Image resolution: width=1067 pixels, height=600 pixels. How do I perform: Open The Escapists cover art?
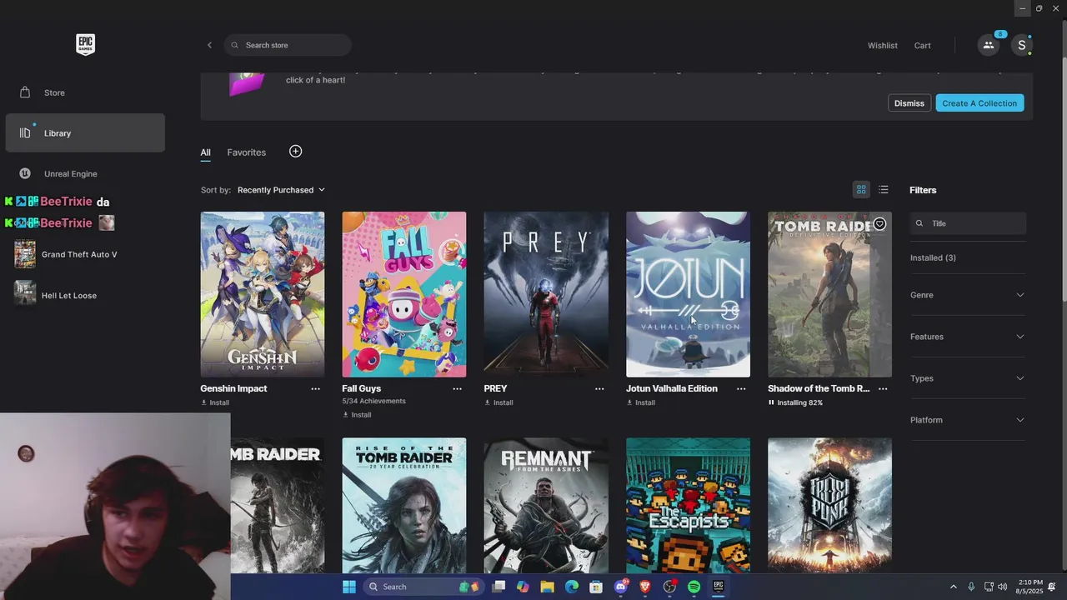point(688,505)
